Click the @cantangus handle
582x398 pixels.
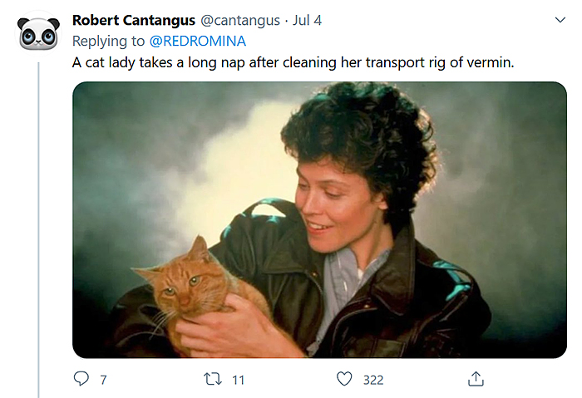click(240, 20)
